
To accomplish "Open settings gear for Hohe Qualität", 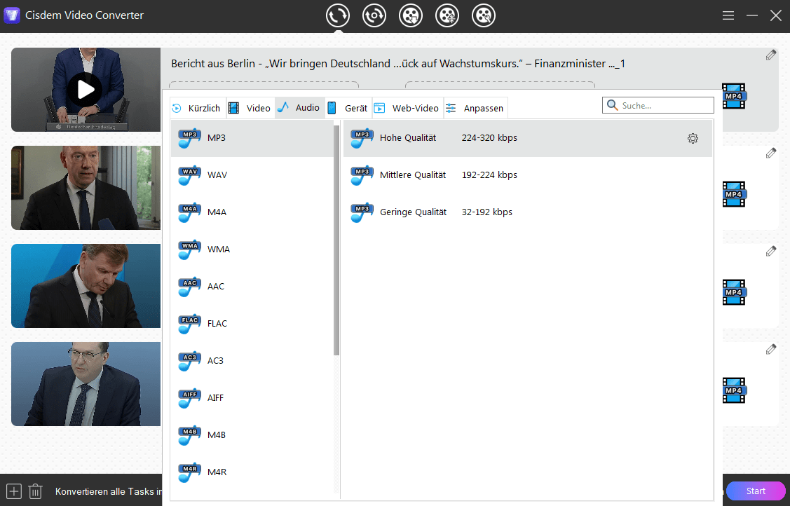I will click(x=693, y=139).
